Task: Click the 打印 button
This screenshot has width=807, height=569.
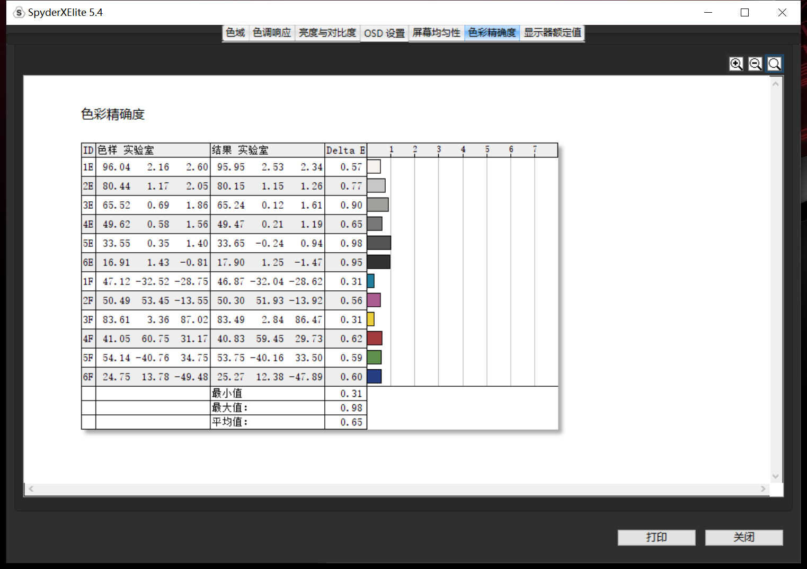Action: 657,537
